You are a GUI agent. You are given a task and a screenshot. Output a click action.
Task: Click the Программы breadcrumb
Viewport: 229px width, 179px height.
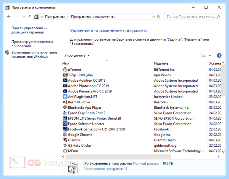pos(55,17)
